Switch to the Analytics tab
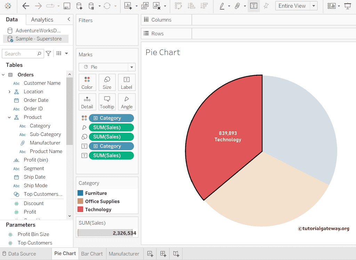Screen dimensions: 356x260 pyautogui.click(x=42, y=20)
